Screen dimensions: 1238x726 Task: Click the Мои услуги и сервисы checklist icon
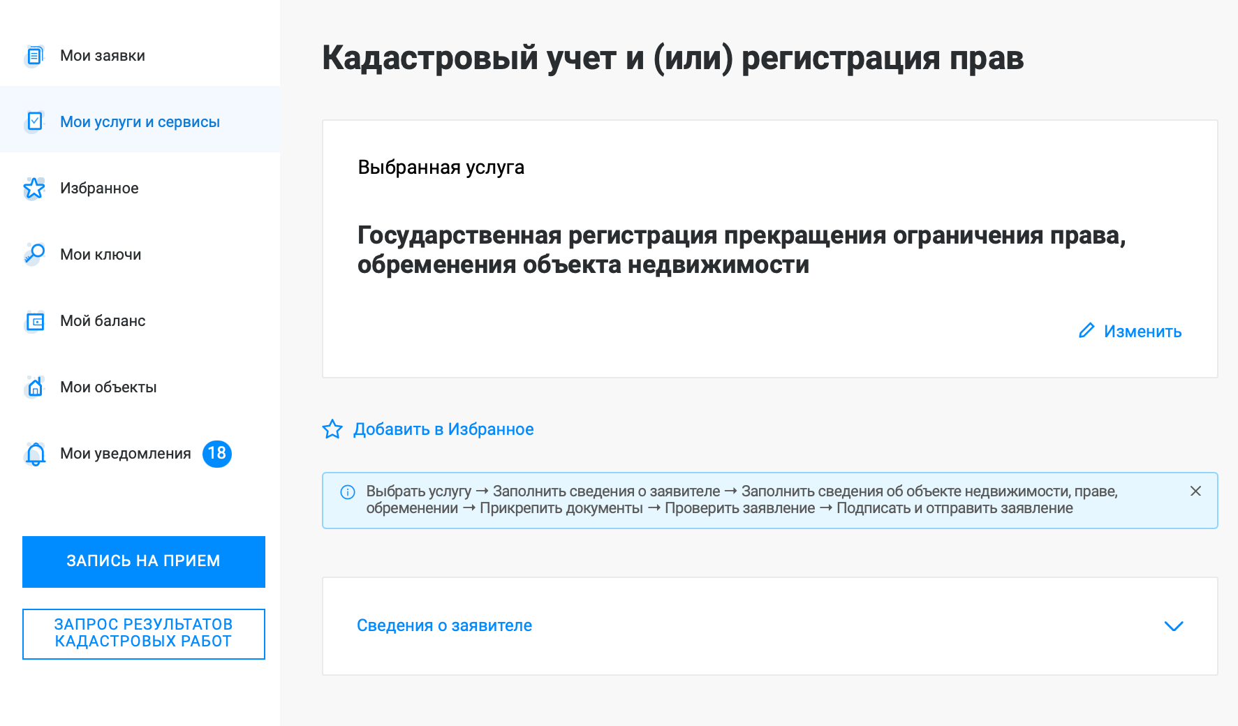pyautogui.click(x=35, y=121)
